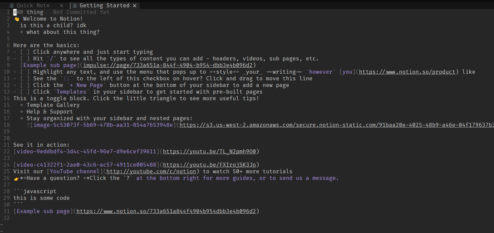Image resolution: width=494 pixels, height=233 pixels.
Task: Toggle checkbox for 'Click Templates' line
Action: click(25, 92)
